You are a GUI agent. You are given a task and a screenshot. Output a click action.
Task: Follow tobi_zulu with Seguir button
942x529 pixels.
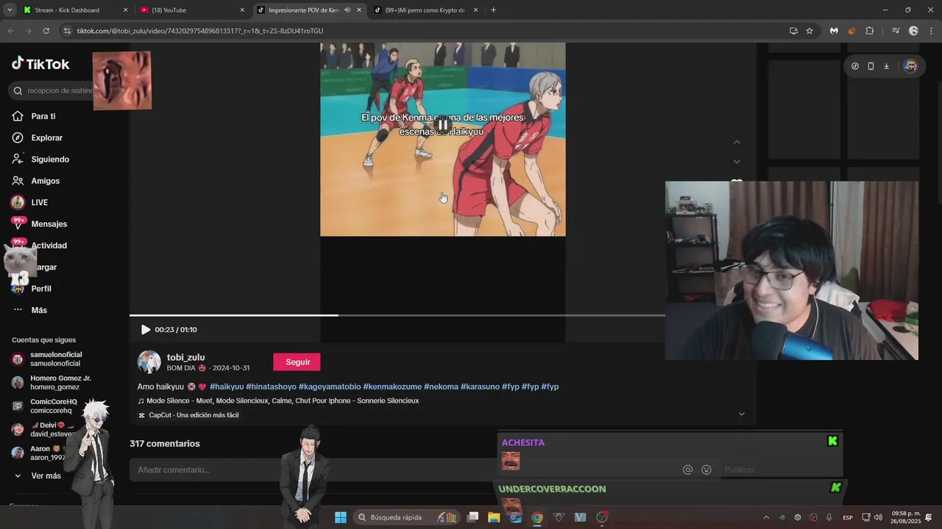tap(297, 362)
